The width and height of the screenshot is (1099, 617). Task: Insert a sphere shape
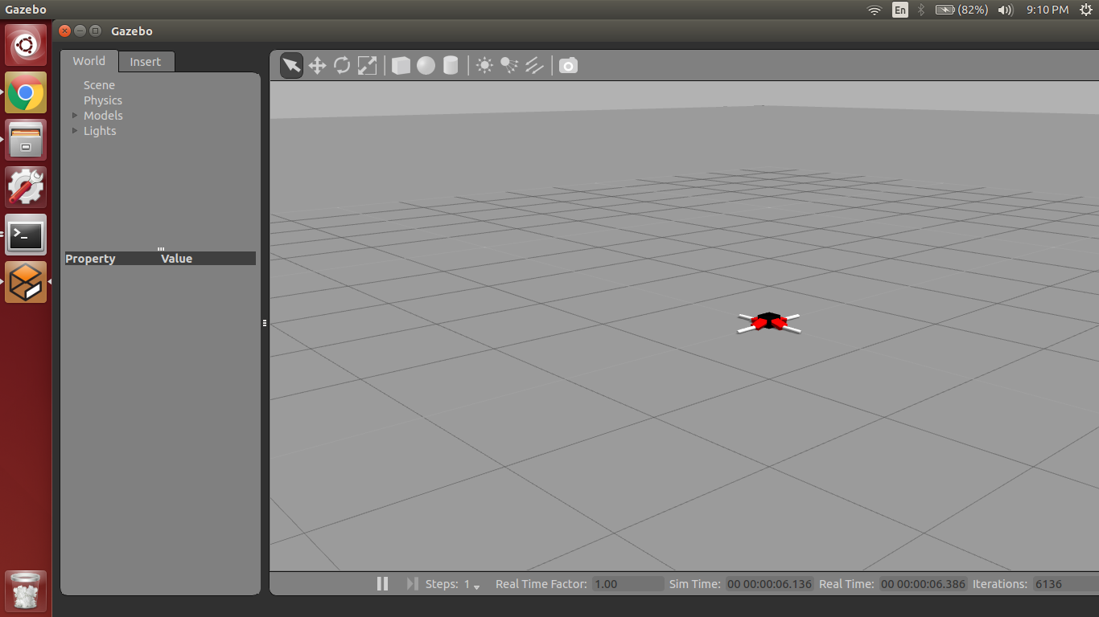point(426,66)
